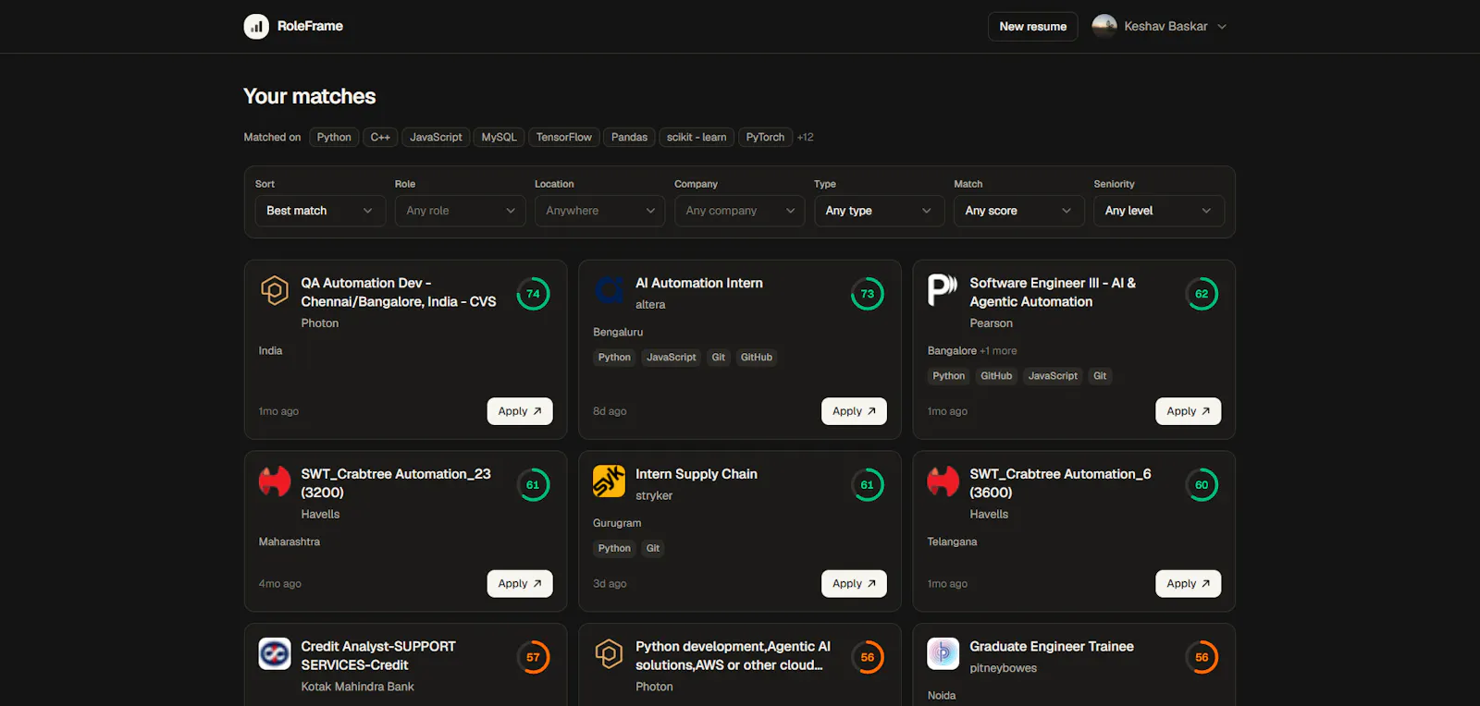Click altera logo on AI Automation Intern card

pos(609,290)
